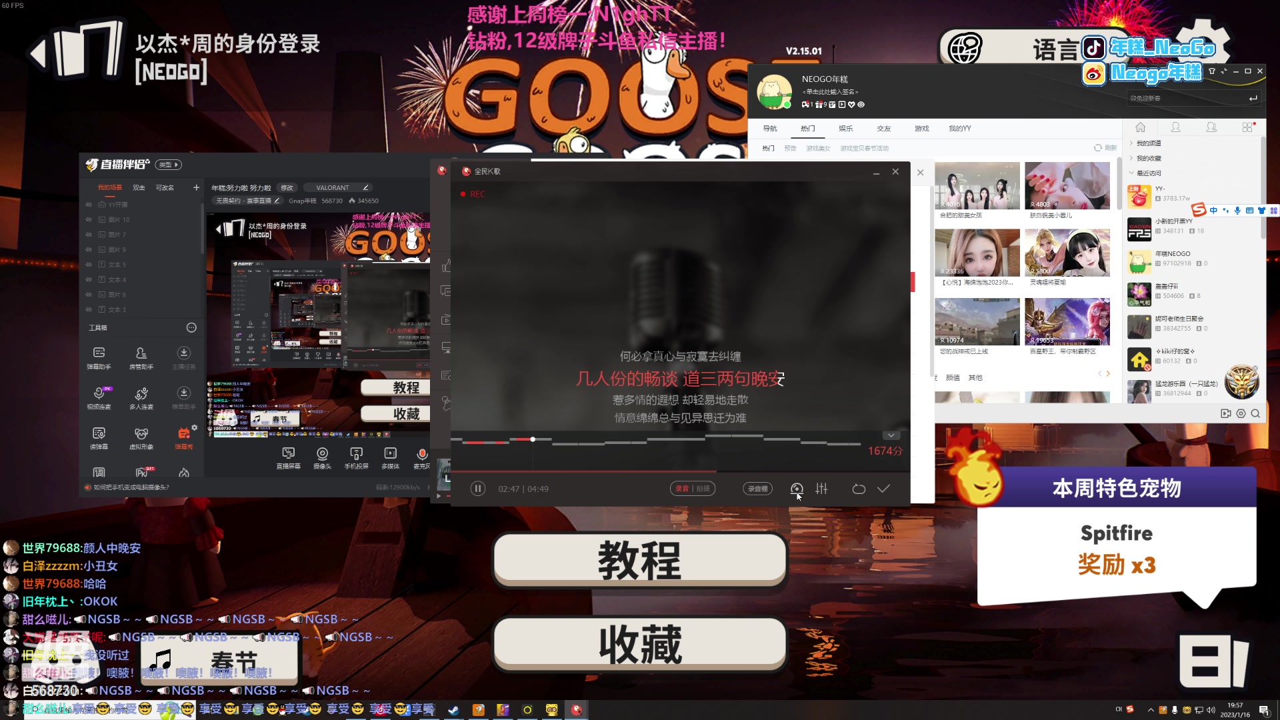Open YY search magnifier icon at bottom
This screenshot has width=1280, height=720.
(1255, 413)
